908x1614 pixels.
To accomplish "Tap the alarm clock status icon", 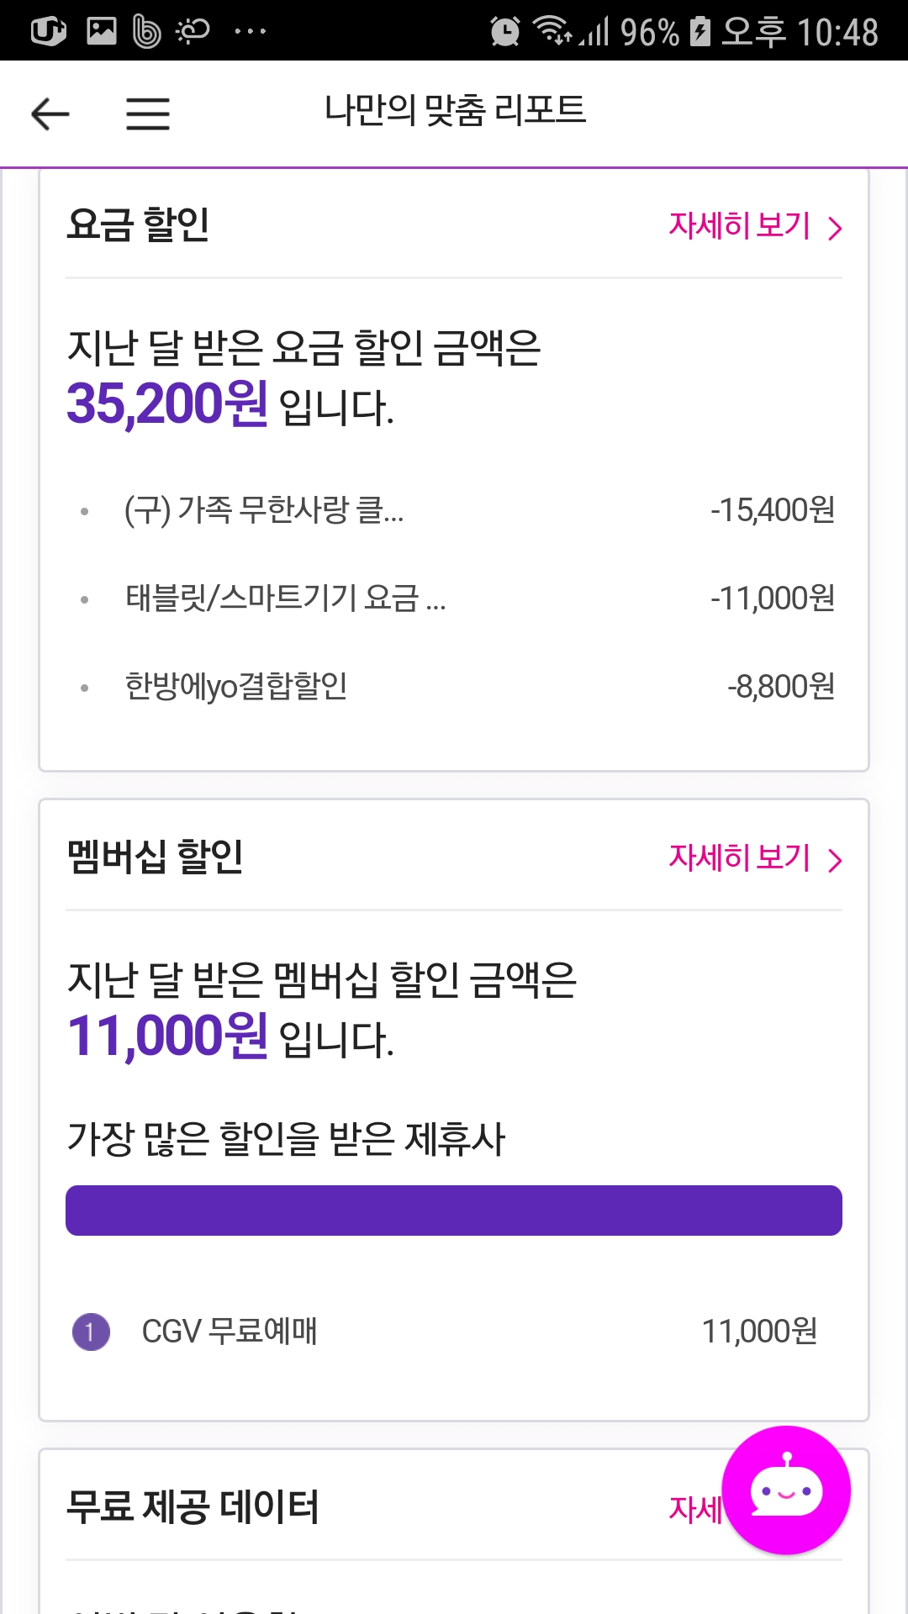I will click(x=504, y=32).
